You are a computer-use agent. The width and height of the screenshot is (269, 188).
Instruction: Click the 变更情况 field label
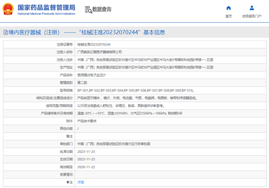click(x=66, y=175)
